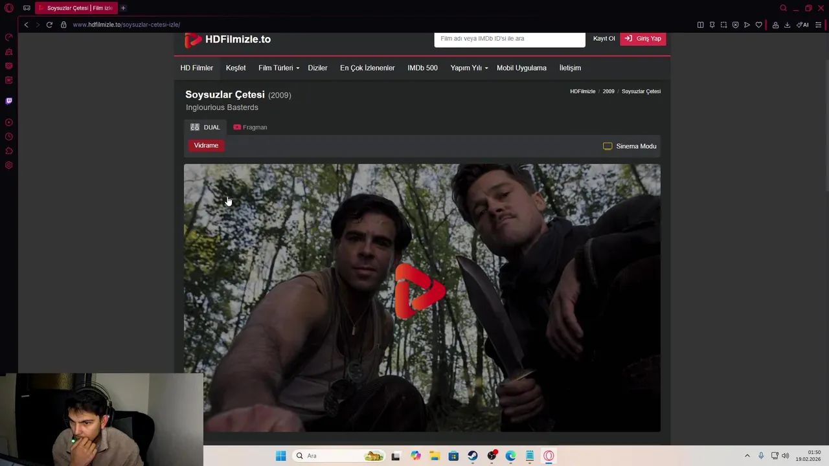
Task: Click Giriş Yap button
Action: point(643,39)
